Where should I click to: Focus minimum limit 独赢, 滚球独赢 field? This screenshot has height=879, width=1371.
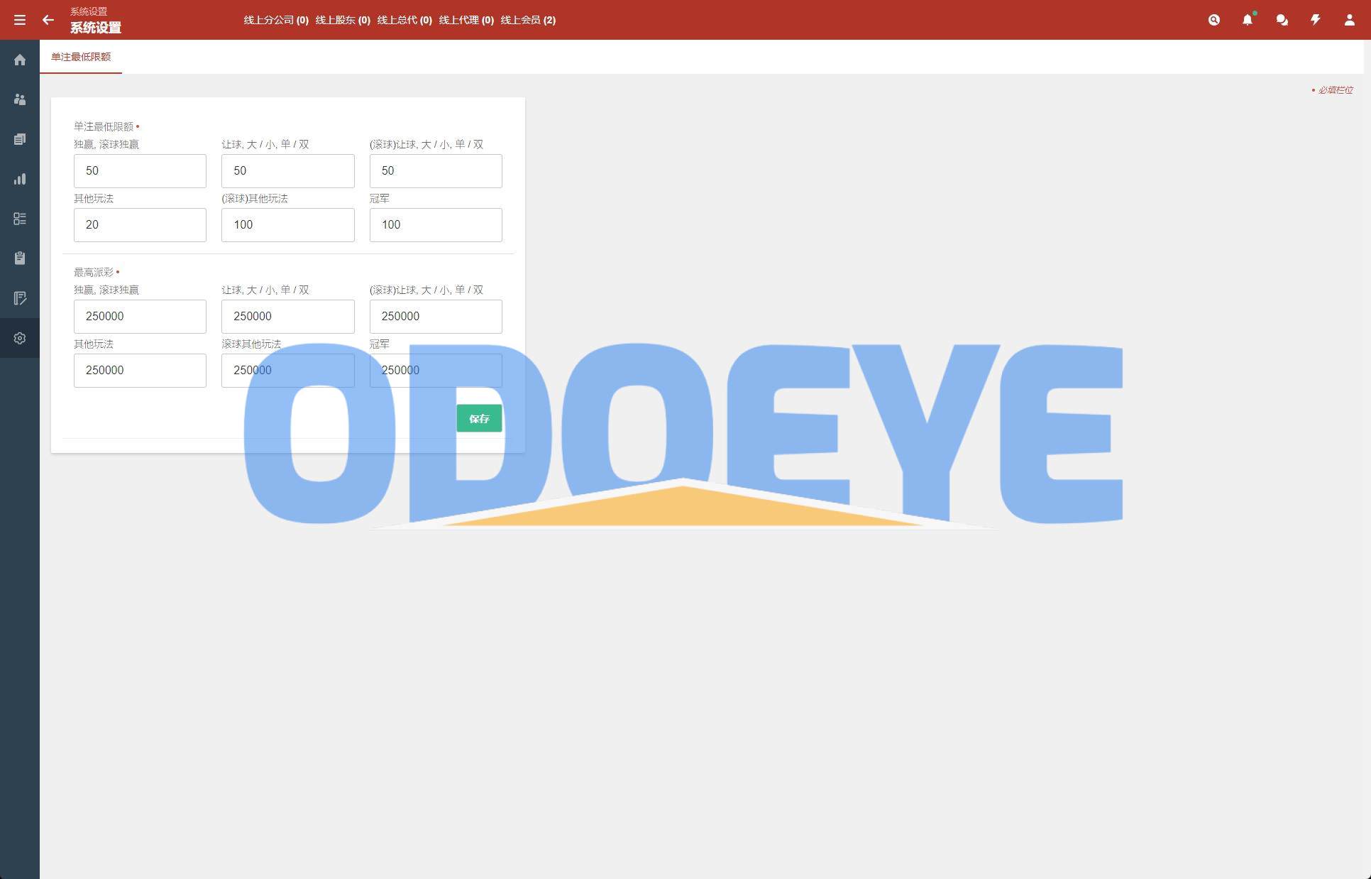tap(140, 171)
